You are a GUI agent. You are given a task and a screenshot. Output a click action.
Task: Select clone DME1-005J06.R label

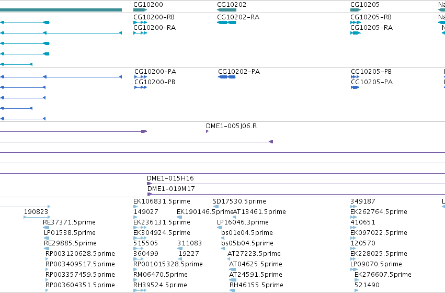(x=231, y=126)
